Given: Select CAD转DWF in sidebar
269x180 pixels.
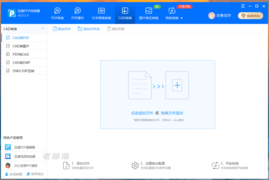Looking at the screenshot, I should pyautogui.click(x=24, y=62).
